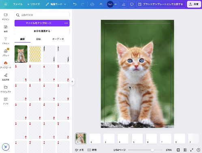The height and width of the screenshot is (153, 202).
Task: Open the Brand kit sidebar icon
Action: 6,53
